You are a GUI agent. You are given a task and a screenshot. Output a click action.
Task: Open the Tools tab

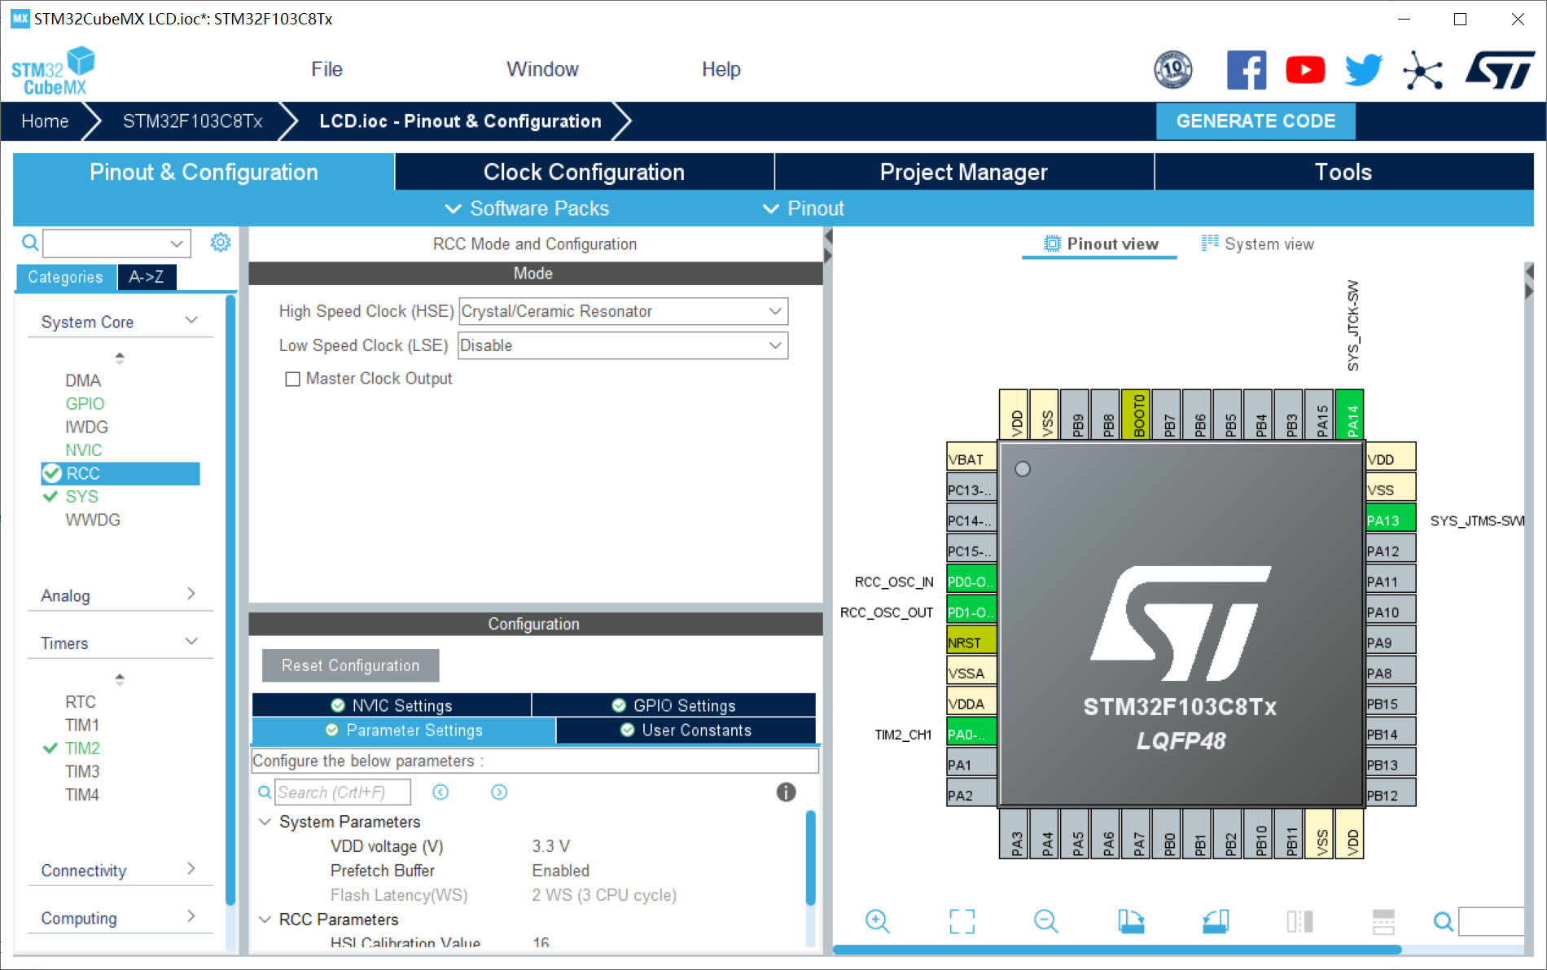(1343, 172)
